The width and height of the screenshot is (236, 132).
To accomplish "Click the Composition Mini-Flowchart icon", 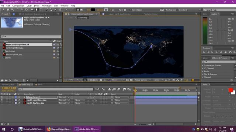I will [x=97, y=89].
